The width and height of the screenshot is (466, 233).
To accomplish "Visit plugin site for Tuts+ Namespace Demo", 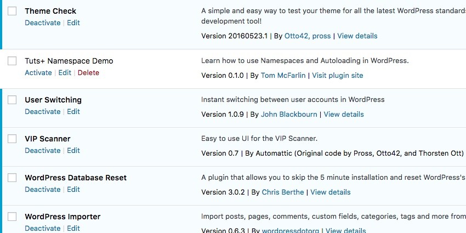I will [338, 76].
